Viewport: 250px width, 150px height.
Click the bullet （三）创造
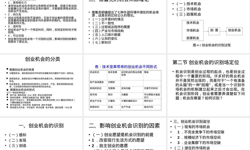[17, 146]
